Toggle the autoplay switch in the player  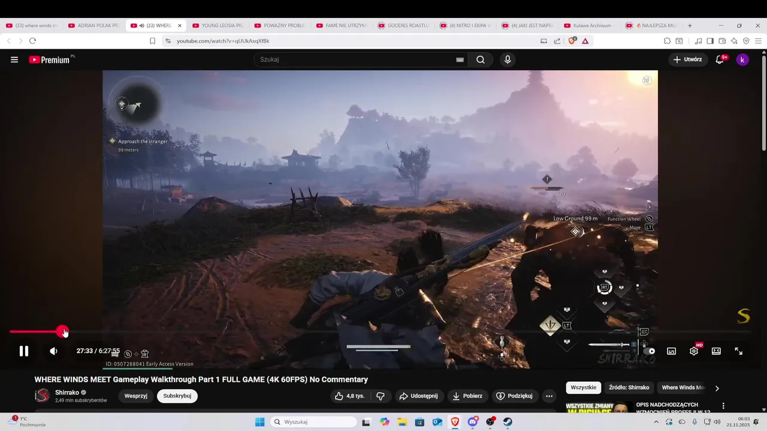tap(648, 351)
